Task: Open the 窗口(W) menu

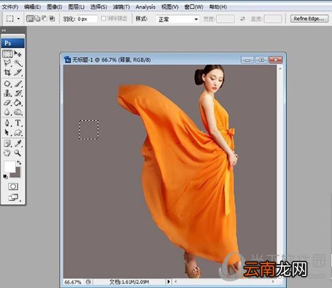Action: 194,7
